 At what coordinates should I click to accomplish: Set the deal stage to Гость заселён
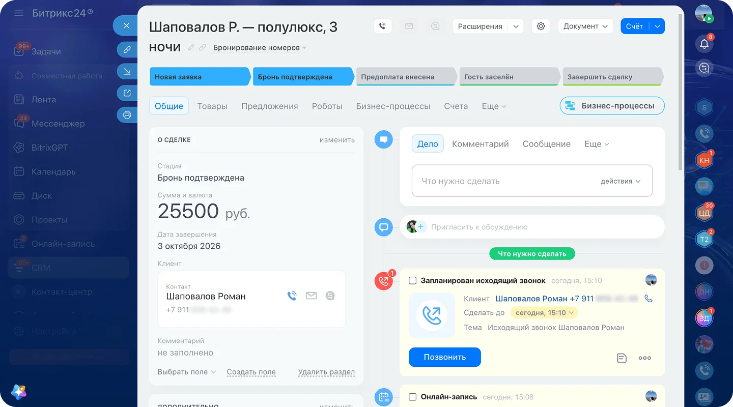pos(510,77)
